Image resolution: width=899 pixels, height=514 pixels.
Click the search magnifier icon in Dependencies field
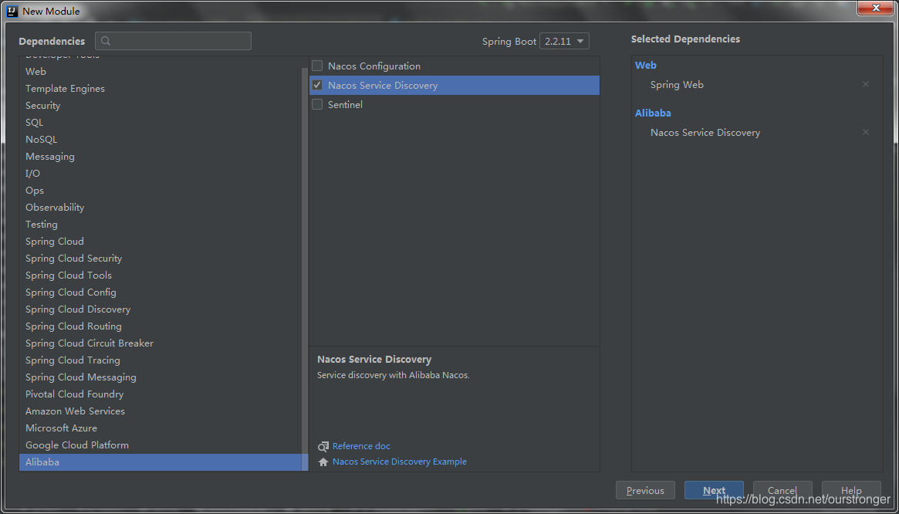(105, 42)
